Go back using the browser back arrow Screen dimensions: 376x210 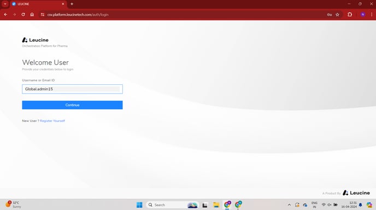[x=5, y=15]
